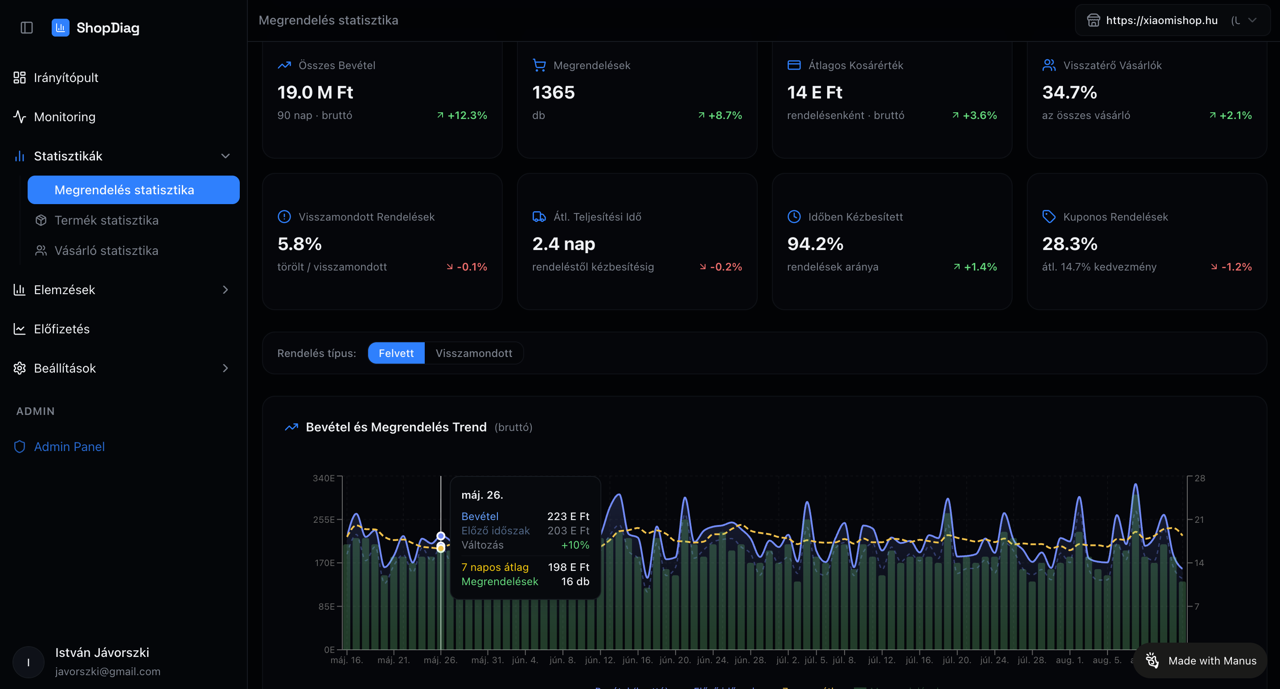Select the Felvett order type
Screen dimensions: 1280x689
(x=396, y=353)
